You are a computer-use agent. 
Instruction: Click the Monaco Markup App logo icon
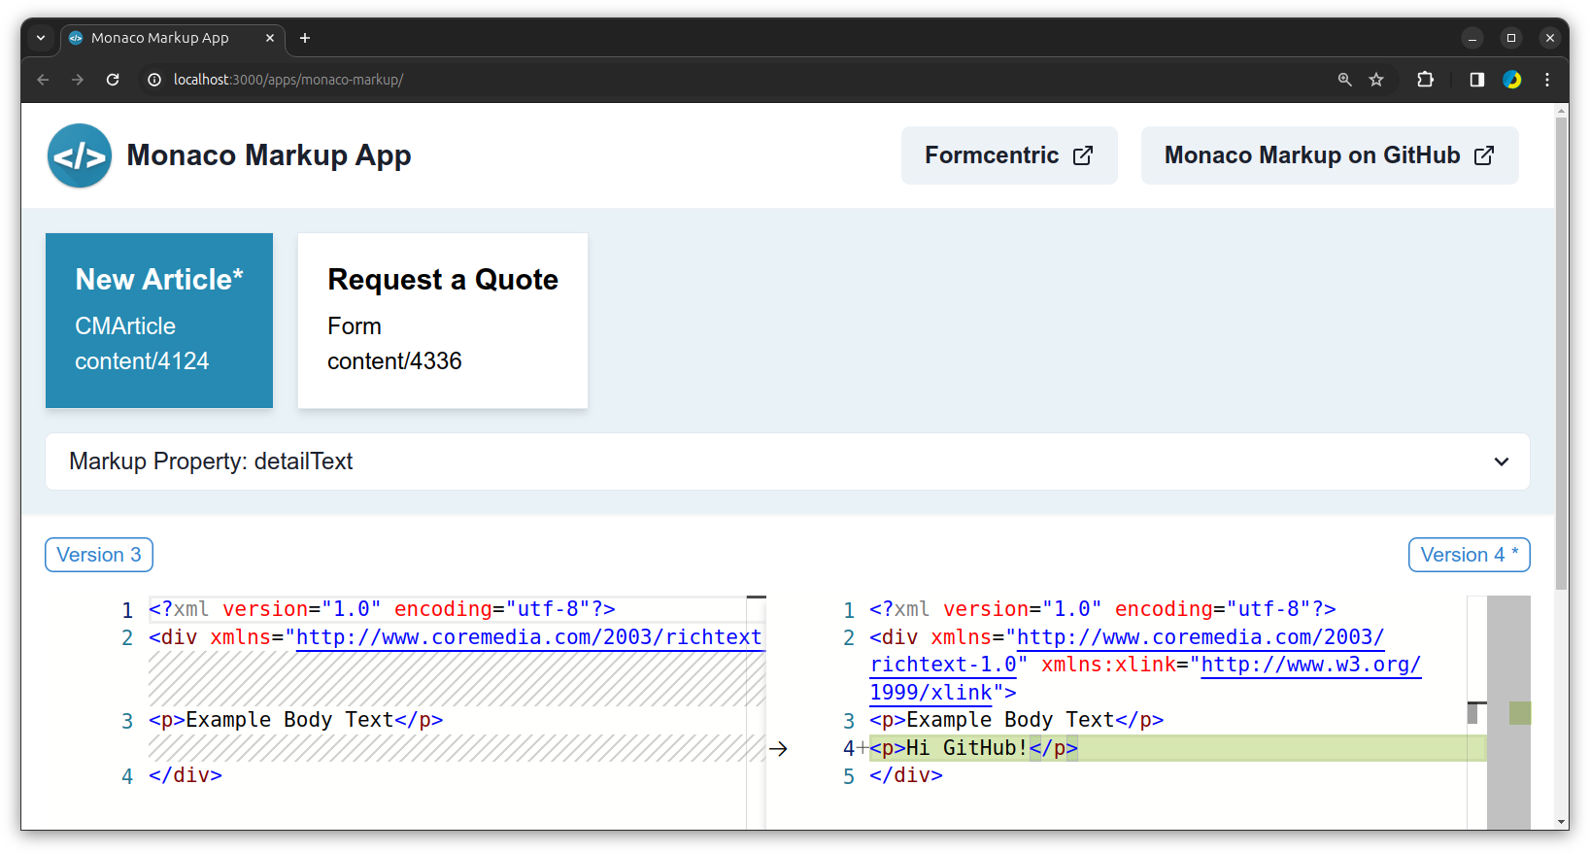coord(80,155)
